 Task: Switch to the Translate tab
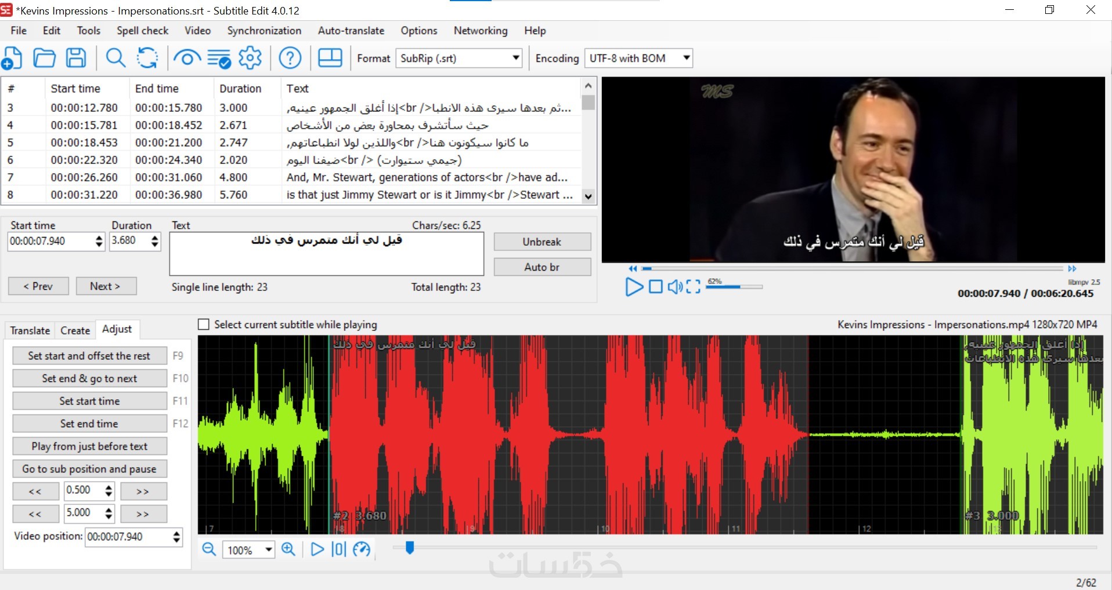tap(30, 330)
